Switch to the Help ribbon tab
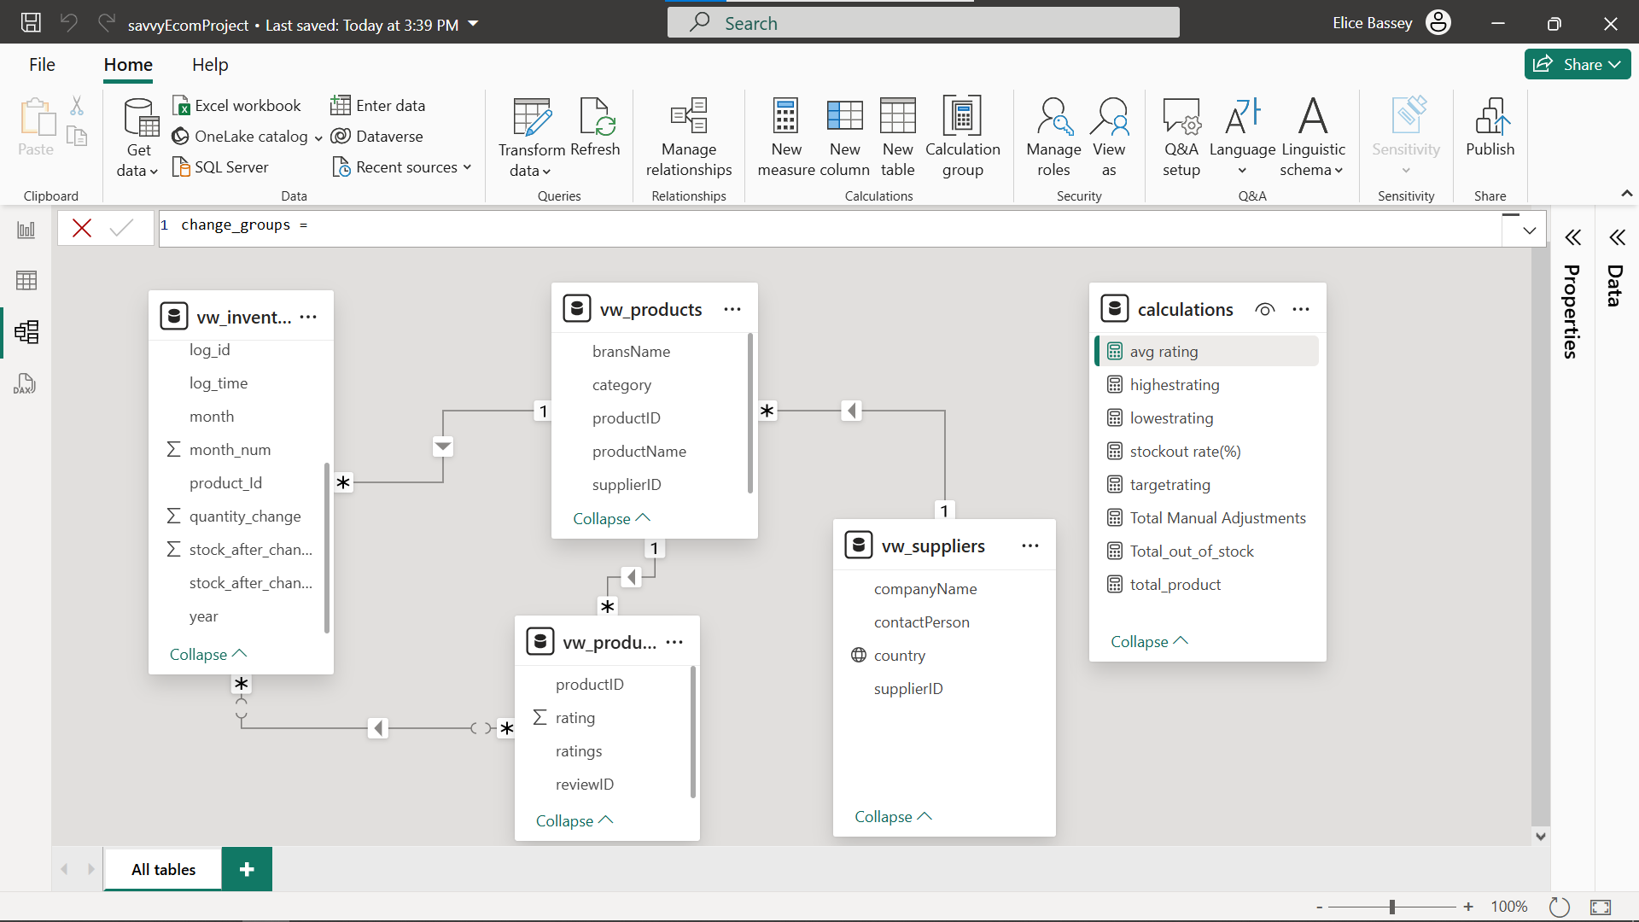 pyautogui.click(x=210, y=65)
